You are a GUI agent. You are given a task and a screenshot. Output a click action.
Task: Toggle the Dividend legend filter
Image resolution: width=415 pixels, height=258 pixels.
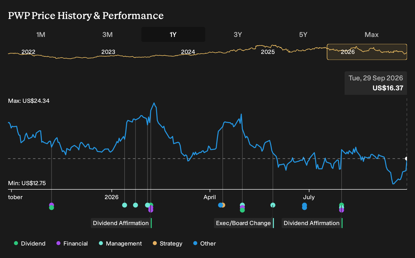pyautogui.click(x=30, y=244)
